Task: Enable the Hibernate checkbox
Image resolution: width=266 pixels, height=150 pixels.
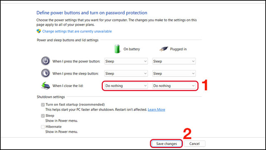Action: [43, 127]
